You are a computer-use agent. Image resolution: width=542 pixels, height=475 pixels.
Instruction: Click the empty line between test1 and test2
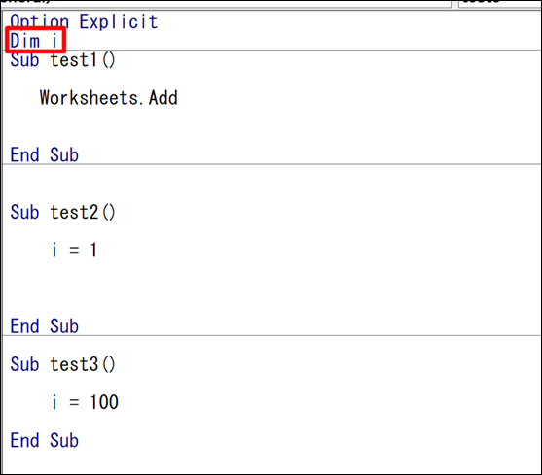(x=271, y=184)
